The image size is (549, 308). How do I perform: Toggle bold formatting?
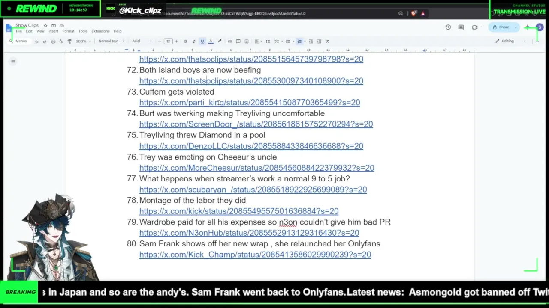click(x=185, y=41)
